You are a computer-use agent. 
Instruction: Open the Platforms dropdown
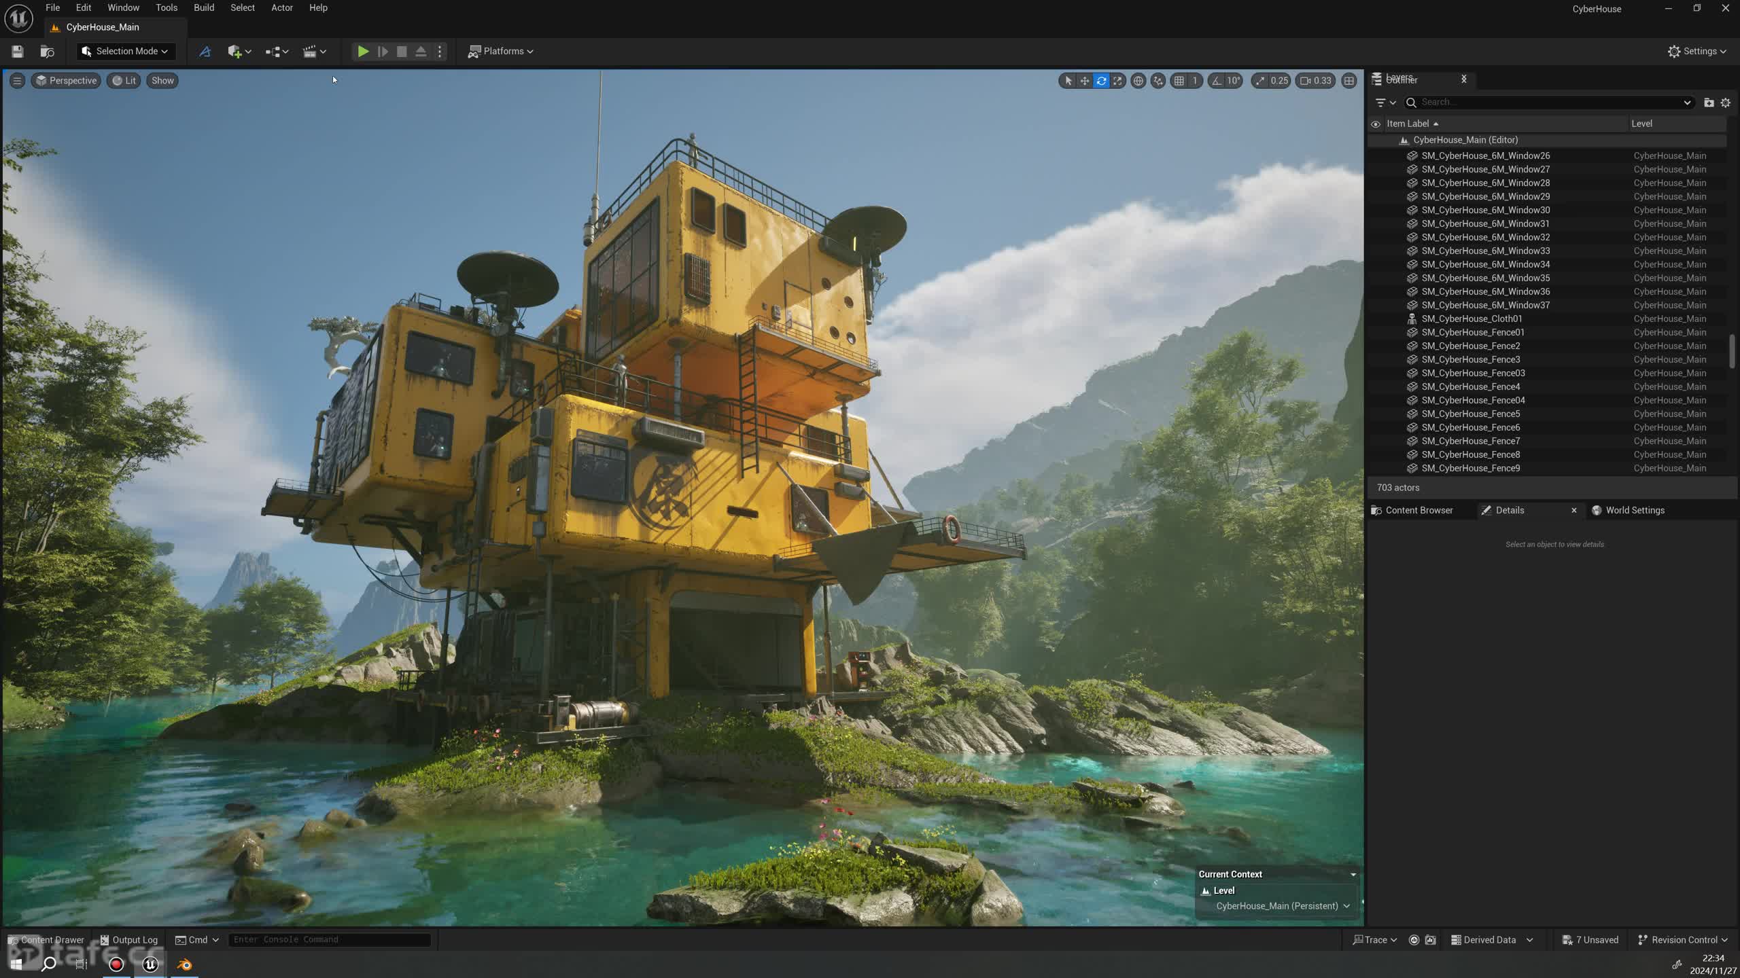tap(500, 52)
